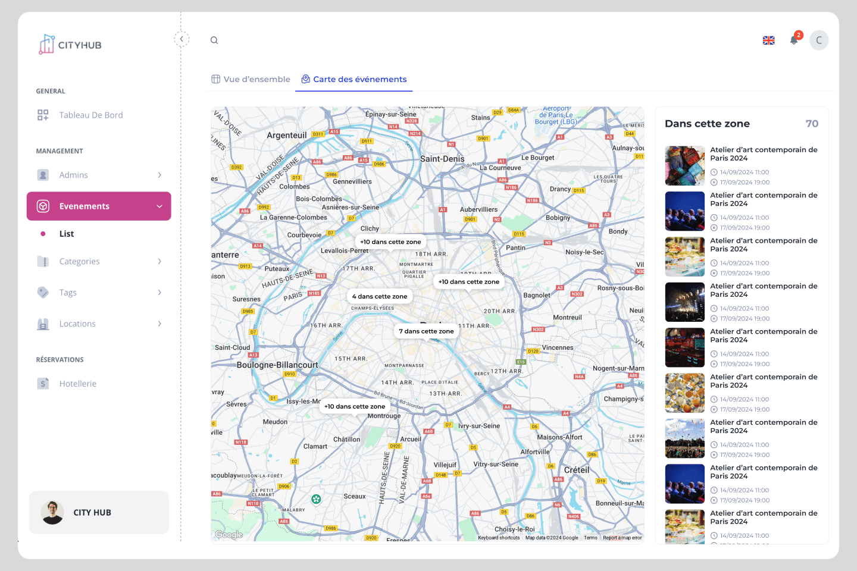This screenshot has height=571, width=857.
Task: Click Créteil label on map
Action: pyautogui.click(x=577, y=470)
